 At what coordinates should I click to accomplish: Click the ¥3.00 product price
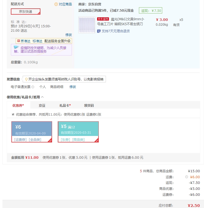(162, 19)
